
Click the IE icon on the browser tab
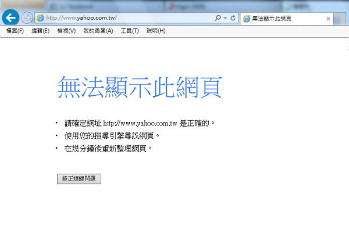click(x=247, y=19)
